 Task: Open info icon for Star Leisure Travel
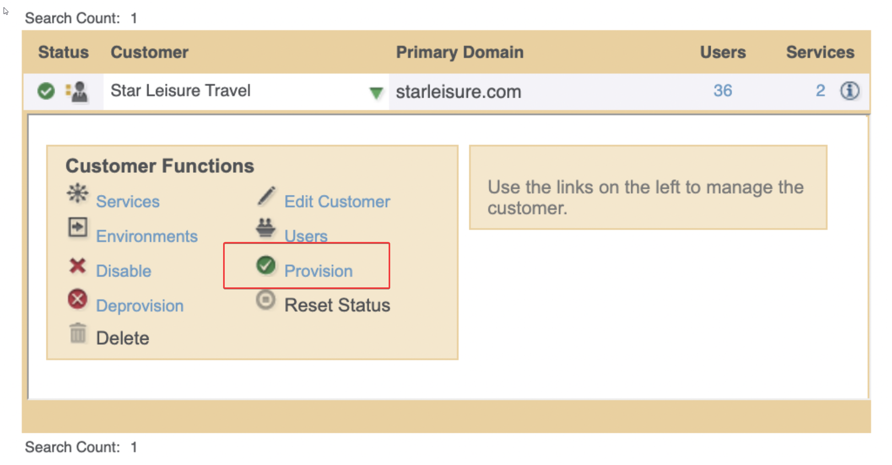pos(850,91)
